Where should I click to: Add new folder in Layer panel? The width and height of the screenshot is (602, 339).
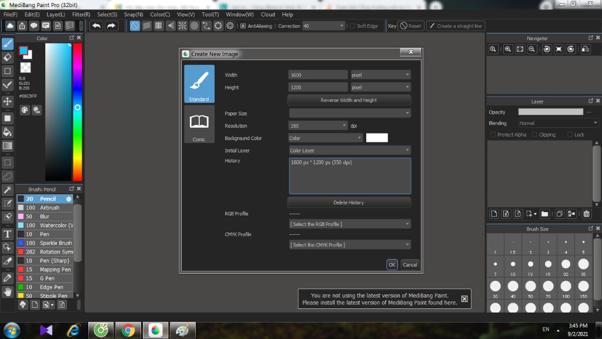(544, 214)
